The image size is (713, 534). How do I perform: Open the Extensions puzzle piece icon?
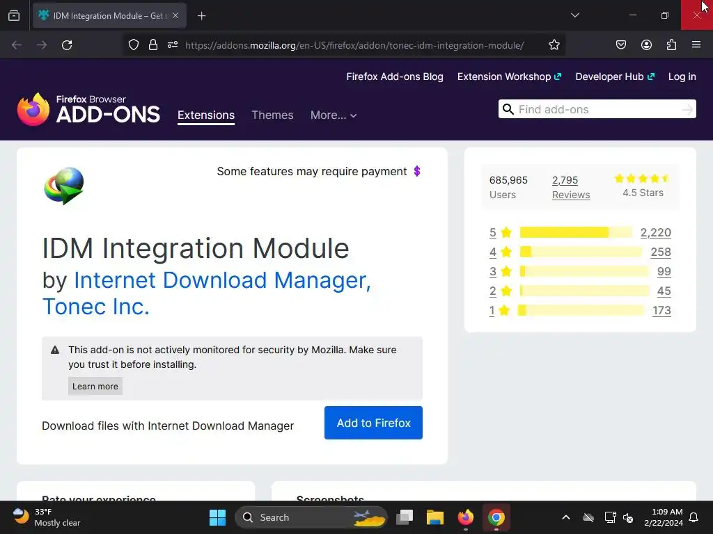(x=671, y=45)
